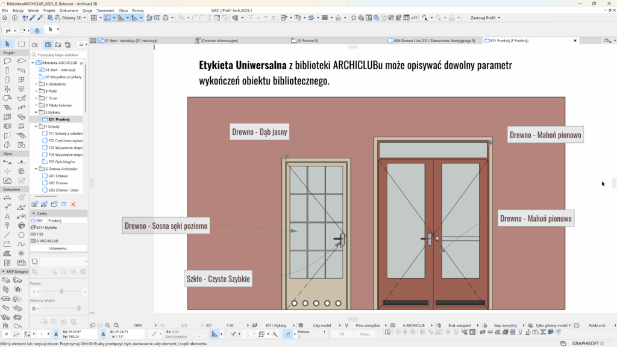Screen dimensions: 617x347
Task: Open the Teamwork menu
Action: coord(105,11)
